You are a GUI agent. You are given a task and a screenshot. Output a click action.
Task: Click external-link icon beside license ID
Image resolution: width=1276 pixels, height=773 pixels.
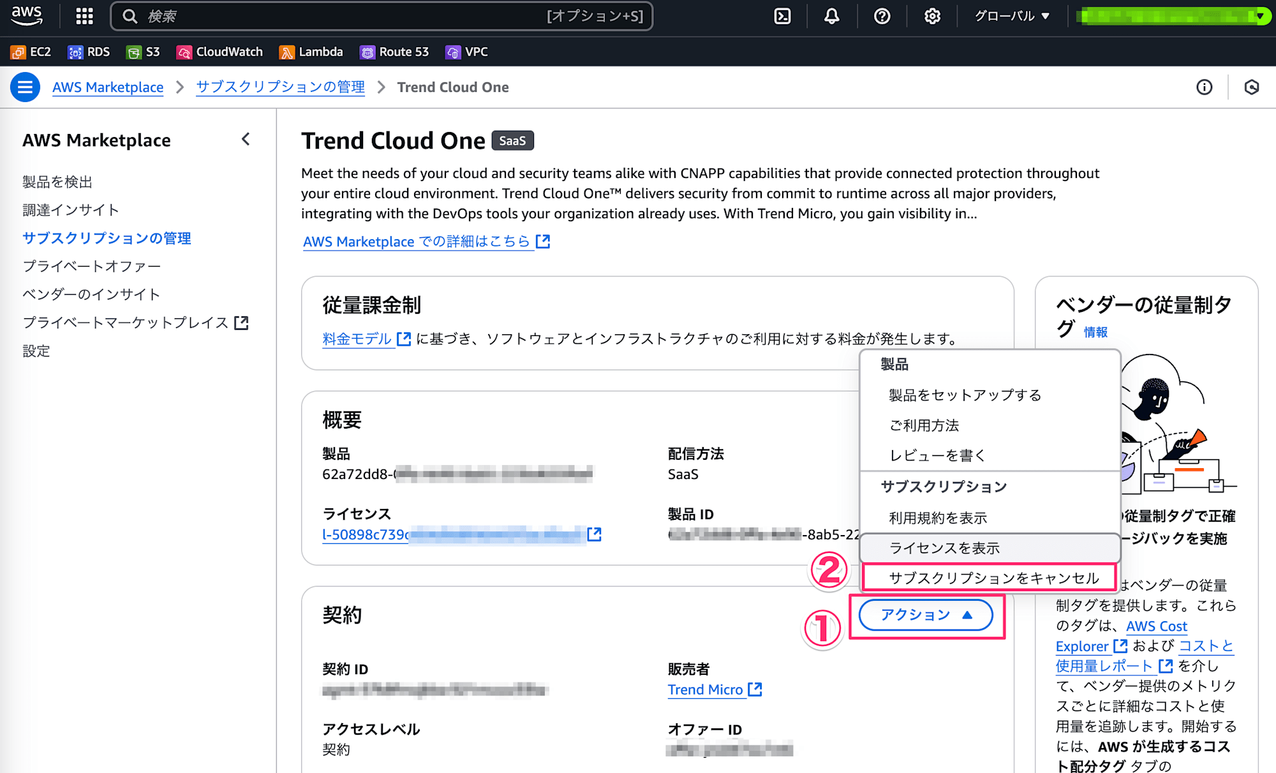click(x=594, y=534)
